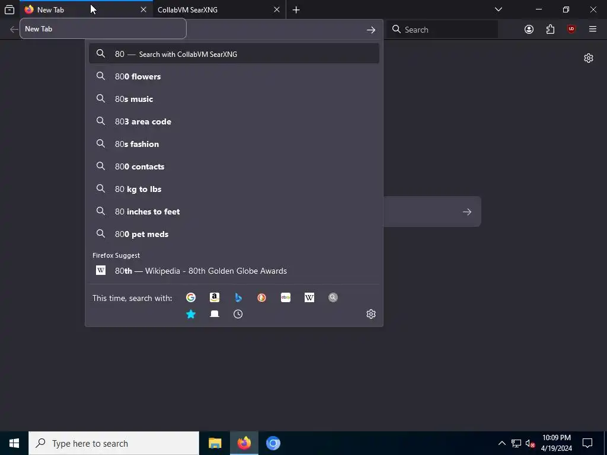Open the Extensions puzzle-piece menu
Screen dimensions: 607x455
(x=550, y=30)
